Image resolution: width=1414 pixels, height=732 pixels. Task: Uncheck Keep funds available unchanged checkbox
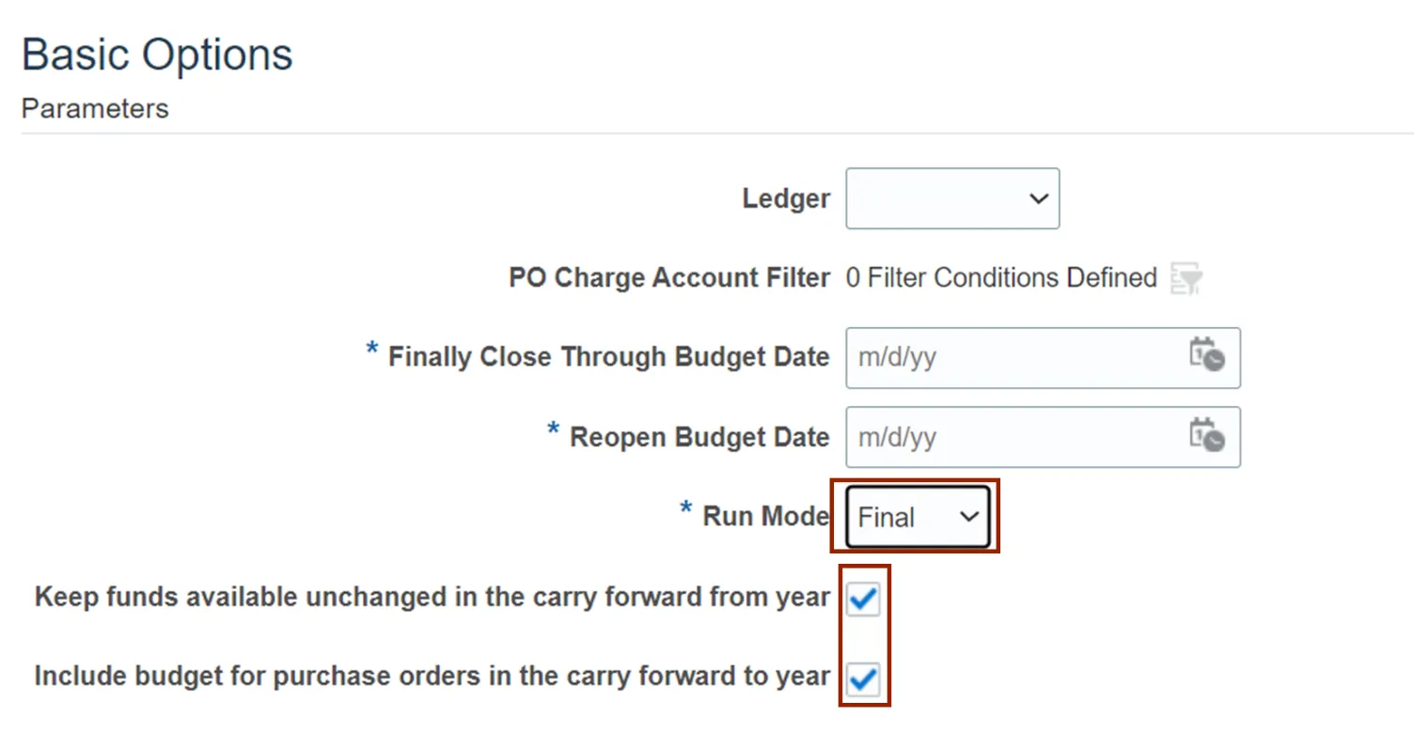(863, 599)
